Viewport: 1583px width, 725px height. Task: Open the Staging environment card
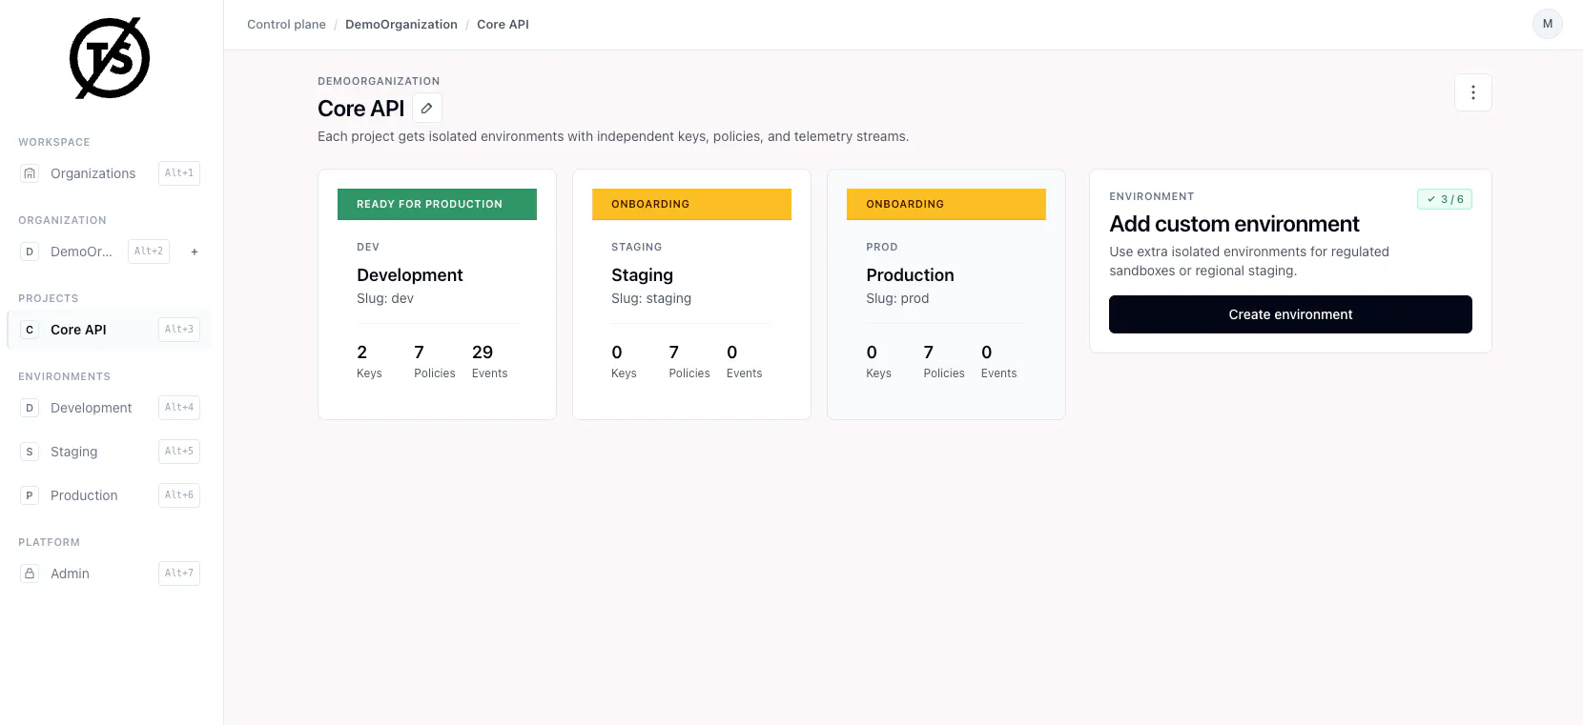tap(691, 294)
